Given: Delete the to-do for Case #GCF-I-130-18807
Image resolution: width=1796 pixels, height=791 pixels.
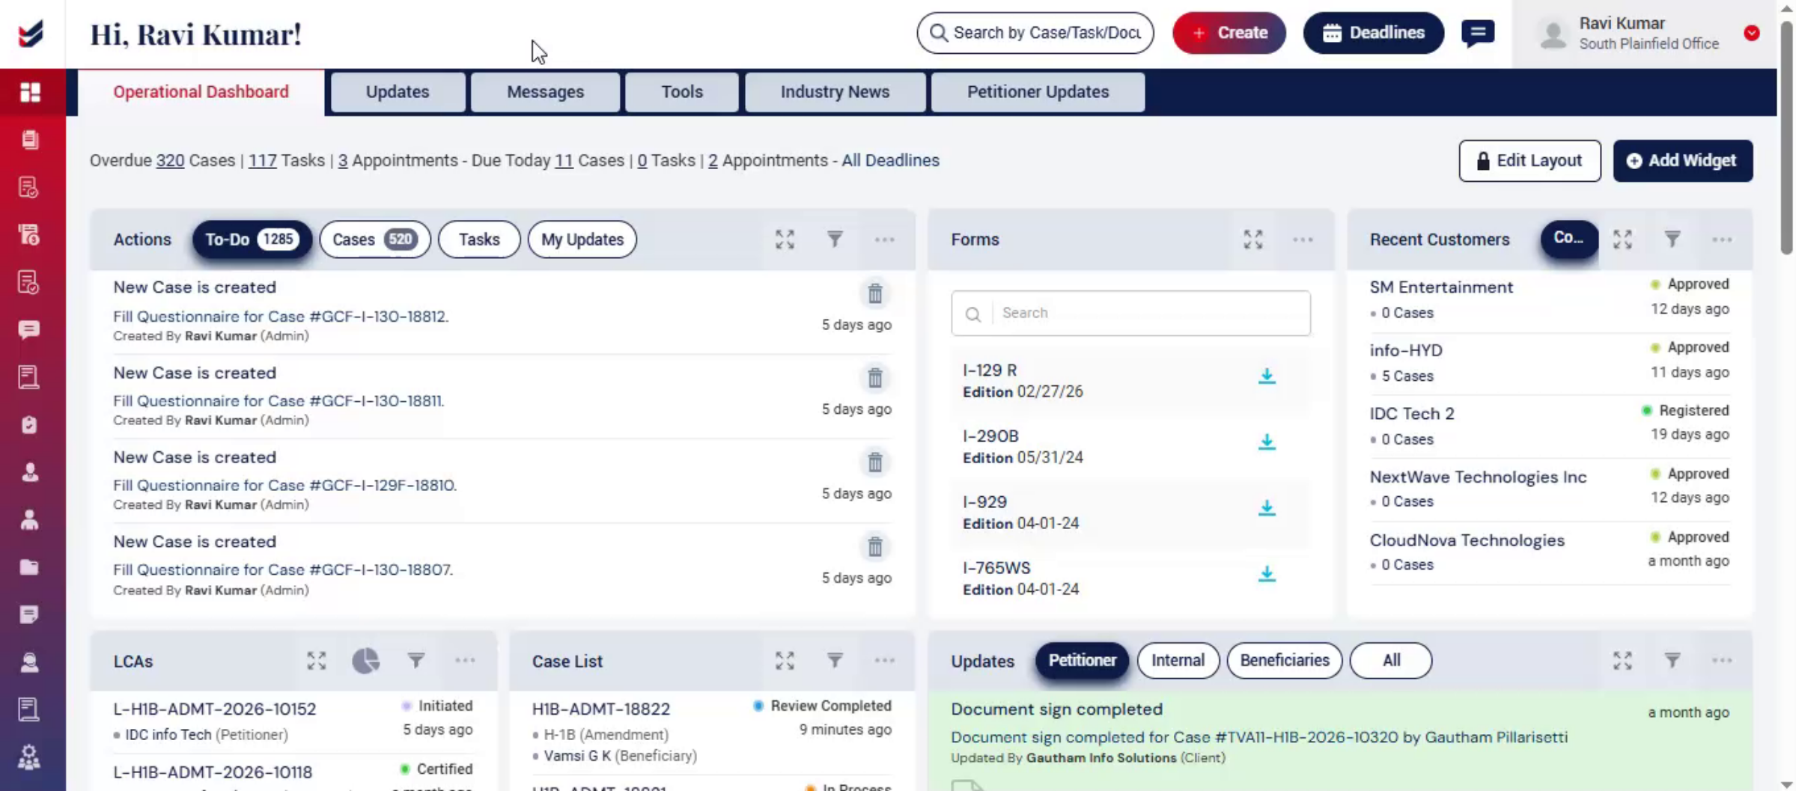Looking at the screenshot, I should tap(875, 547).
